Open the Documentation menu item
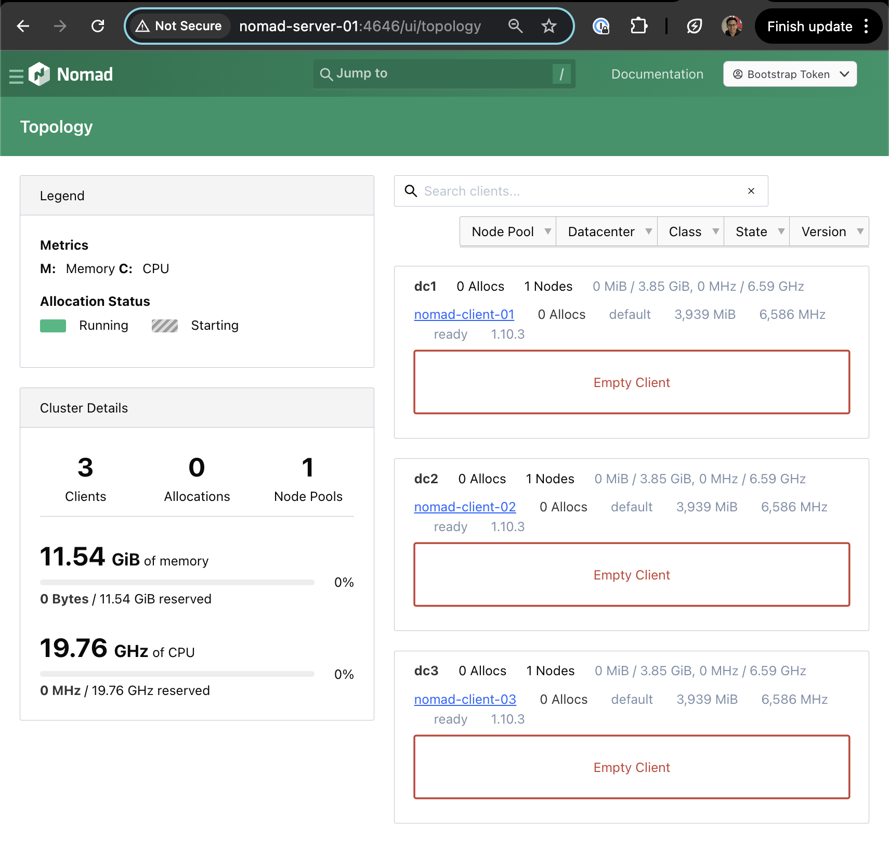 click(x=657, y=74)
